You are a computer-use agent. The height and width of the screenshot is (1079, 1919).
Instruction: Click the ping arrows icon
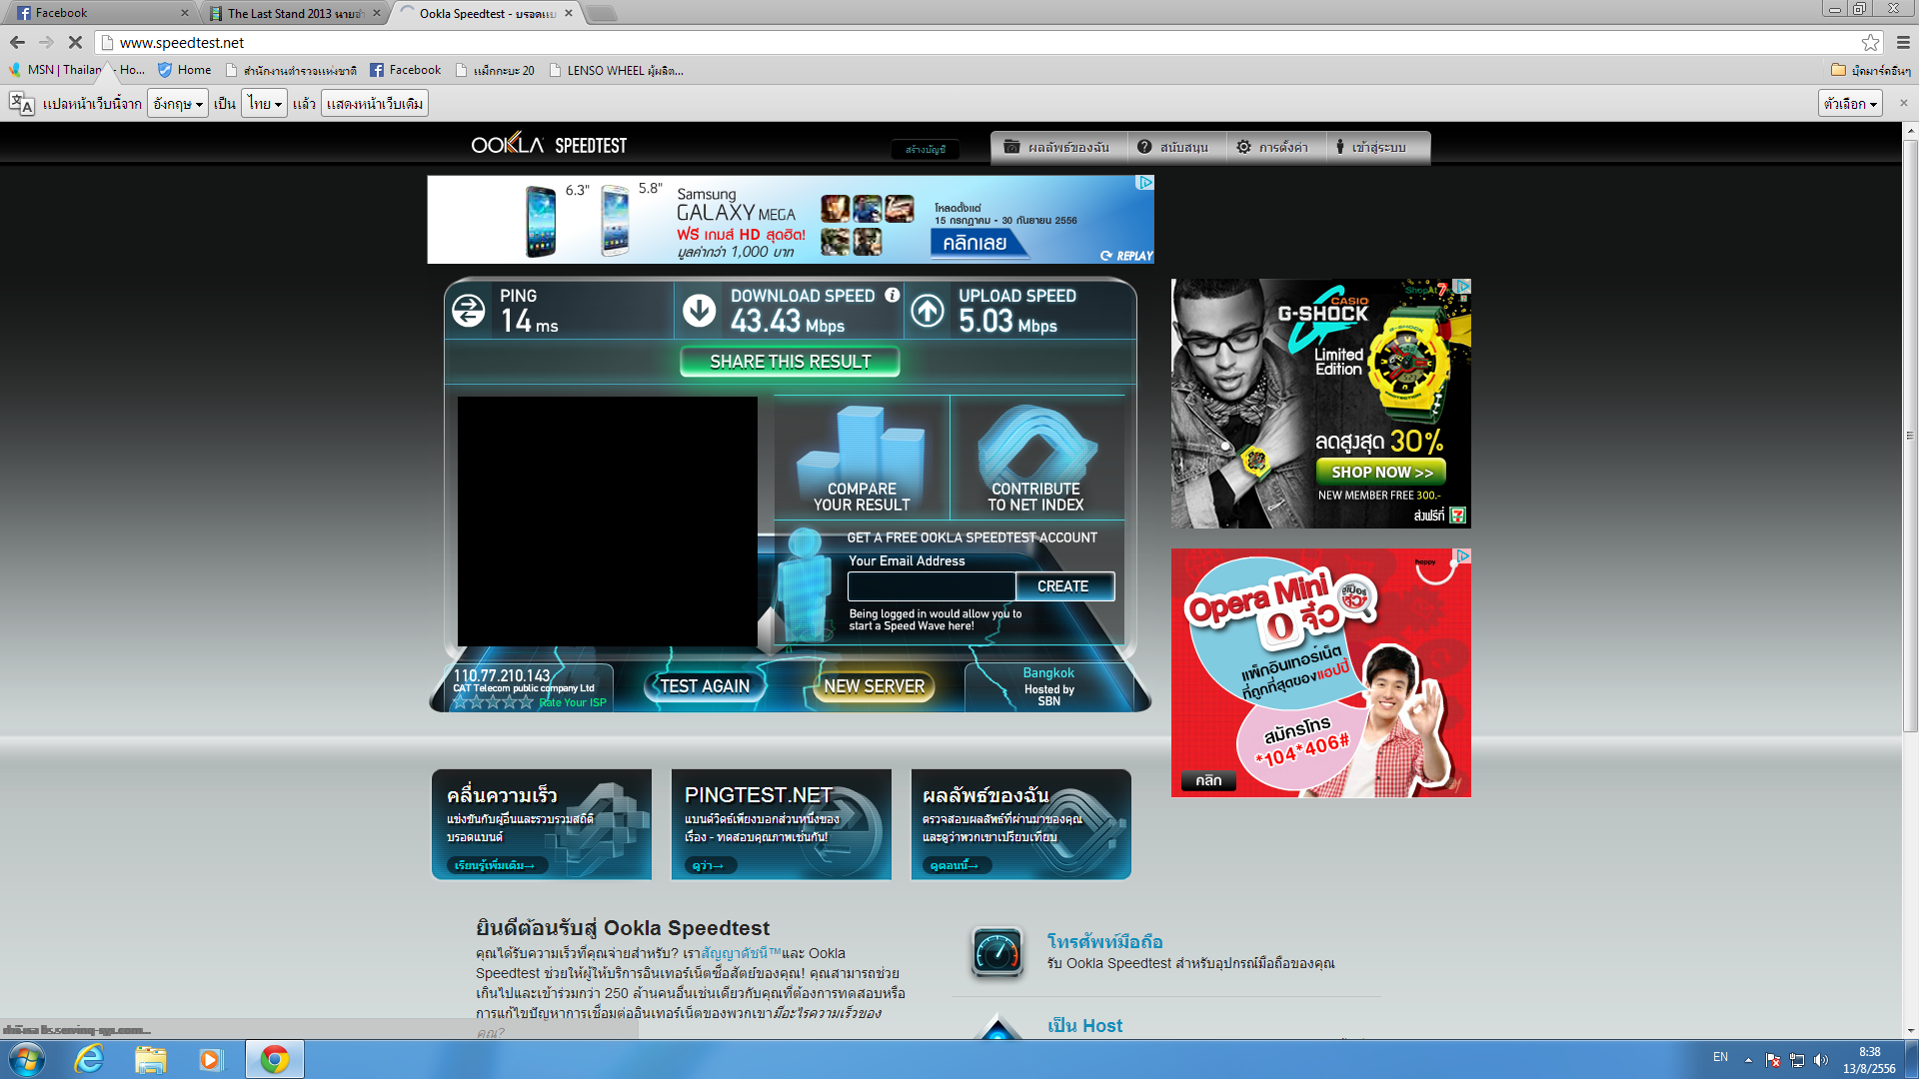[468, 311]
